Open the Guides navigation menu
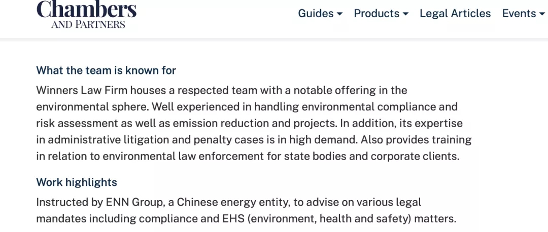The width and height of the screenshot is (548, 232). click(320, 14)
